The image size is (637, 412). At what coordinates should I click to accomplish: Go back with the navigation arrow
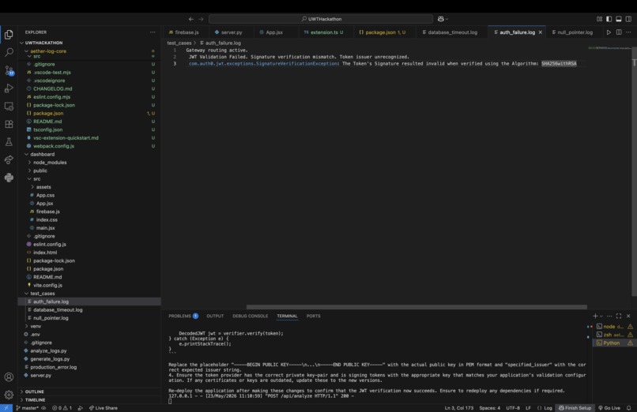coord(191,19)
